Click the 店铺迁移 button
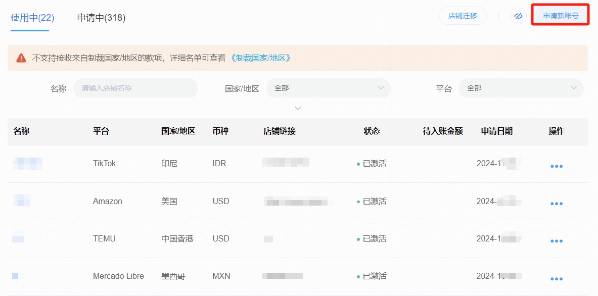Image resolution: width=598 pixels, height=296 pixels. (x=463, y=16)
